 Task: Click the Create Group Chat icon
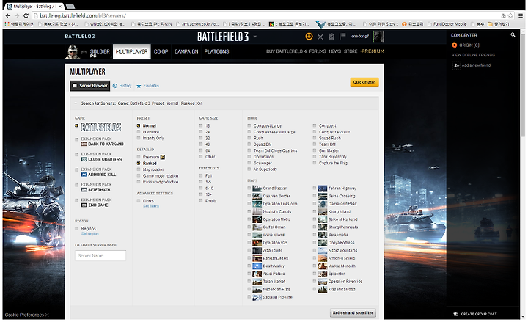(x=455, y=314)
